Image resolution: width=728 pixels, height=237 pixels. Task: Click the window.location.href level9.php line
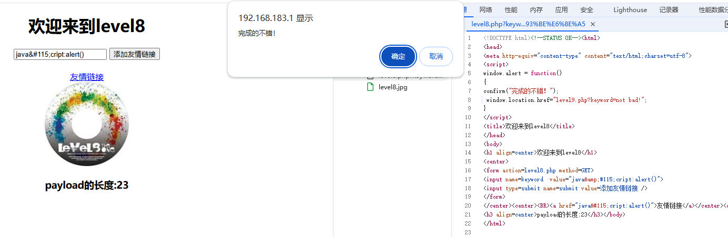pos(567,100)
